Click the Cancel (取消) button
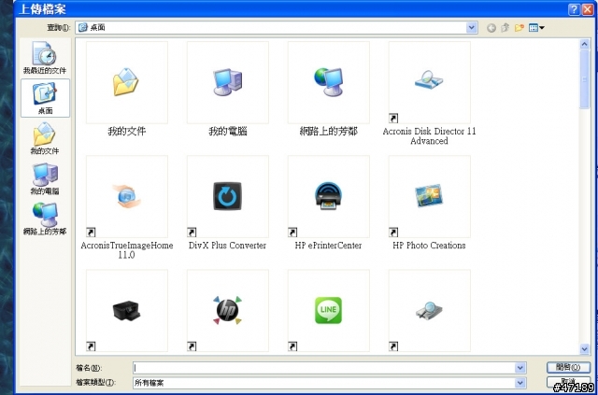The image size is (598, 395). point(568,382)
